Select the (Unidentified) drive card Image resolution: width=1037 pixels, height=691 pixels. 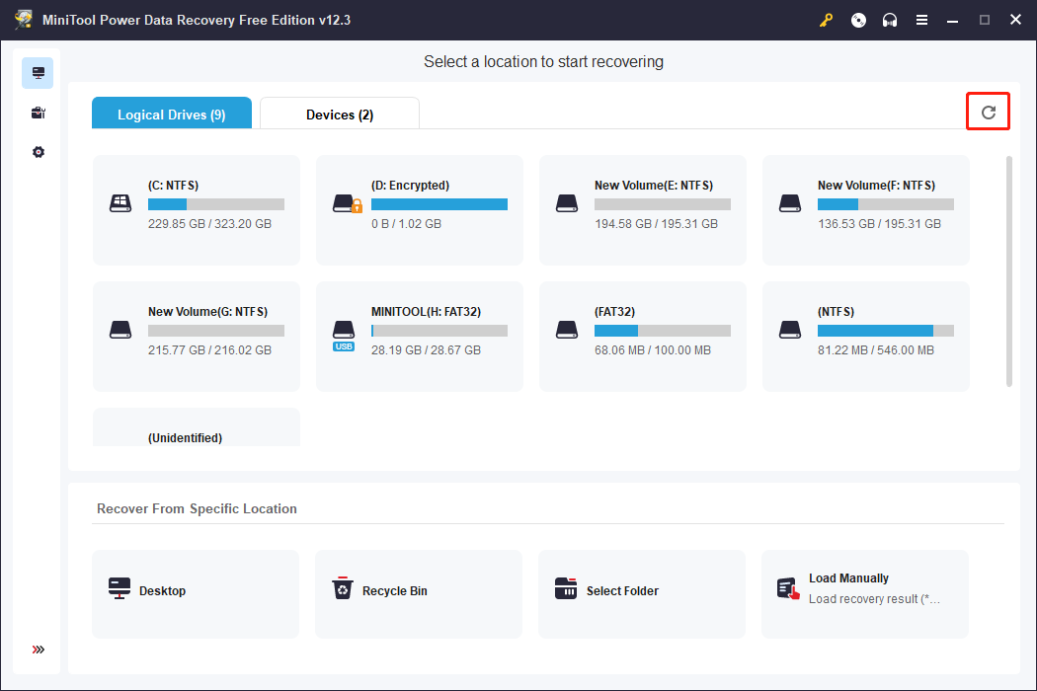(197, 427)
